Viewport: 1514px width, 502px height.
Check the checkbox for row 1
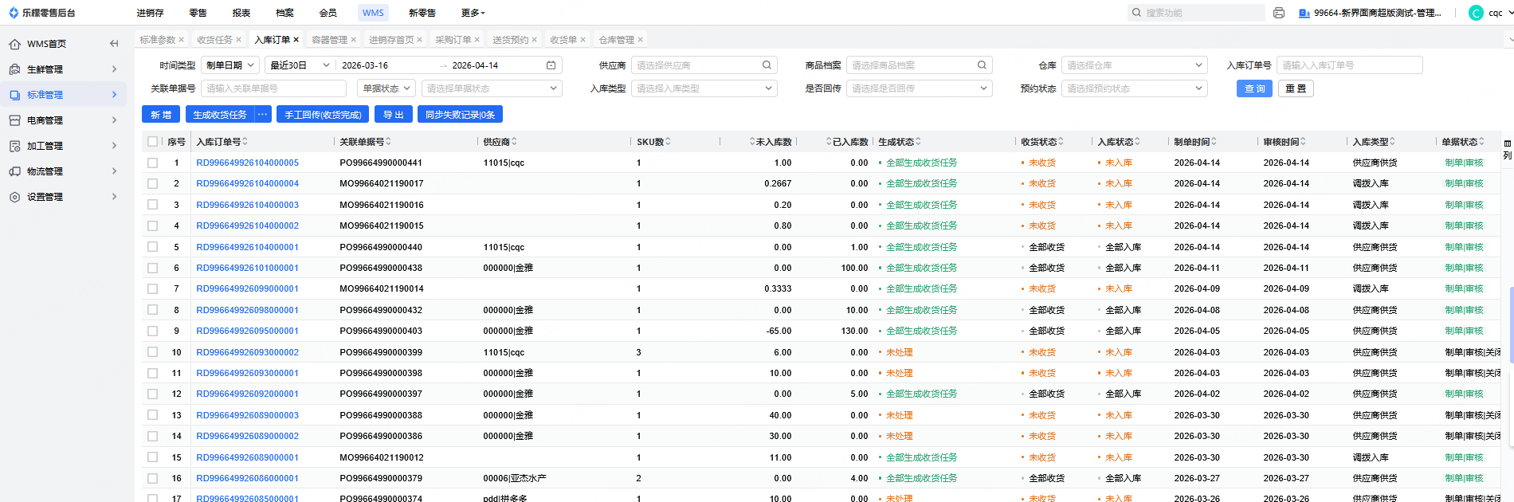coord(152,163)
